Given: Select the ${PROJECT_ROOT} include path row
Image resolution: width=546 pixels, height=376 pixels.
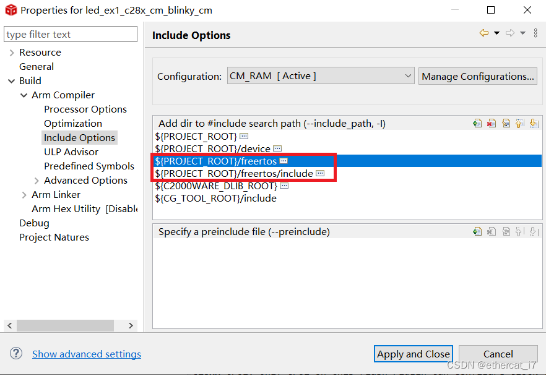Looking at the screenshot, I should (347, 136).
